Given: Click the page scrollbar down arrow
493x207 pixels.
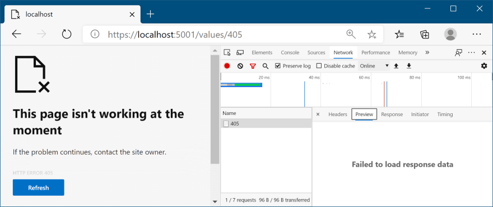Looking at the screenshot, I should point(215,201).
